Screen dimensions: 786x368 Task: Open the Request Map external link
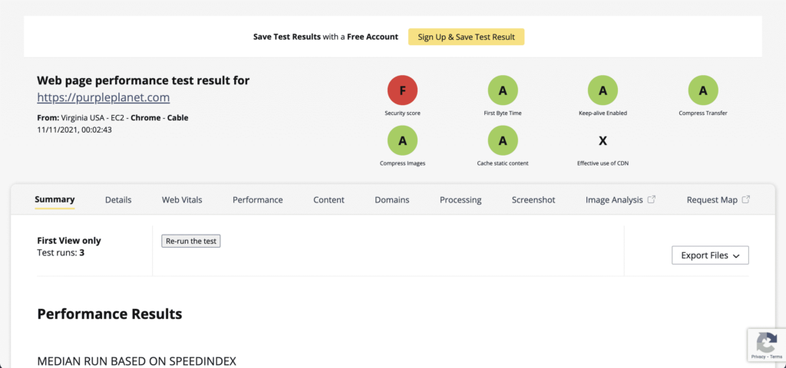(718, 200)
